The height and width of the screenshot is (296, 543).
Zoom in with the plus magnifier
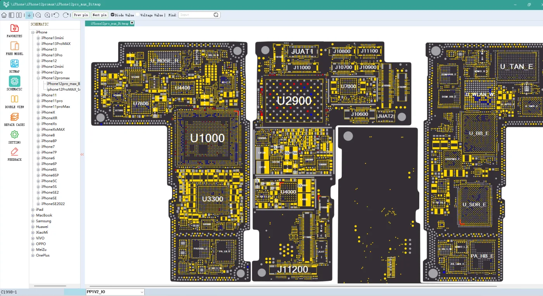pyautogui.click(x=47, y=15)
